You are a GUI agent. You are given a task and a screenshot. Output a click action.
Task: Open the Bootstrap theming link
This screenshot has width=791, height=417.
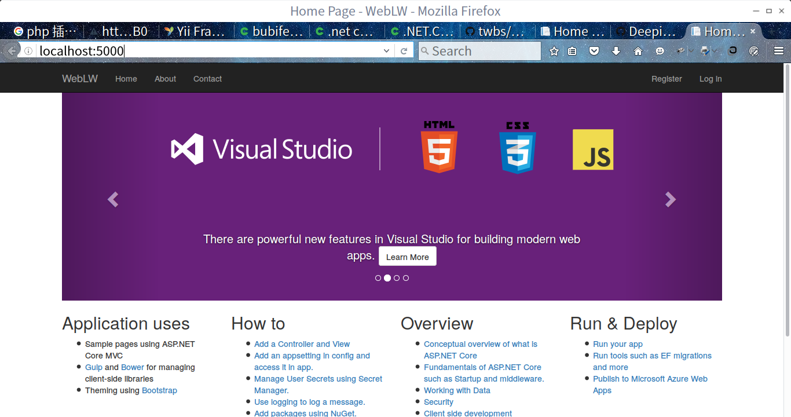(159, 390)
